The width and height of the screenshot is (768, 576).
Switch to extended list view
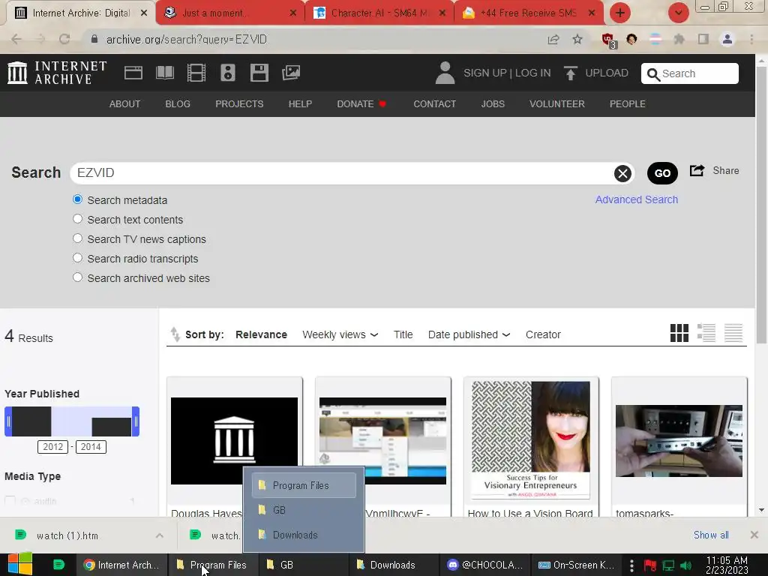coord(706,333)
